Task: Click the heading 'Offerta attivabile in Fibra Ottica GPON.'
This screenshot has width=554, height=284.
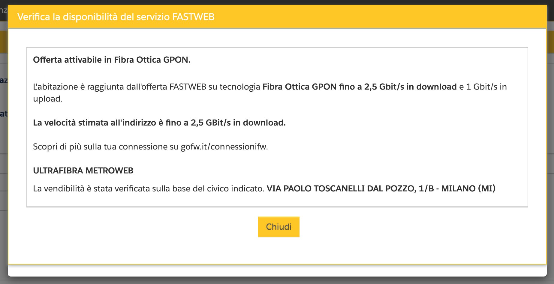Action: 112,60
